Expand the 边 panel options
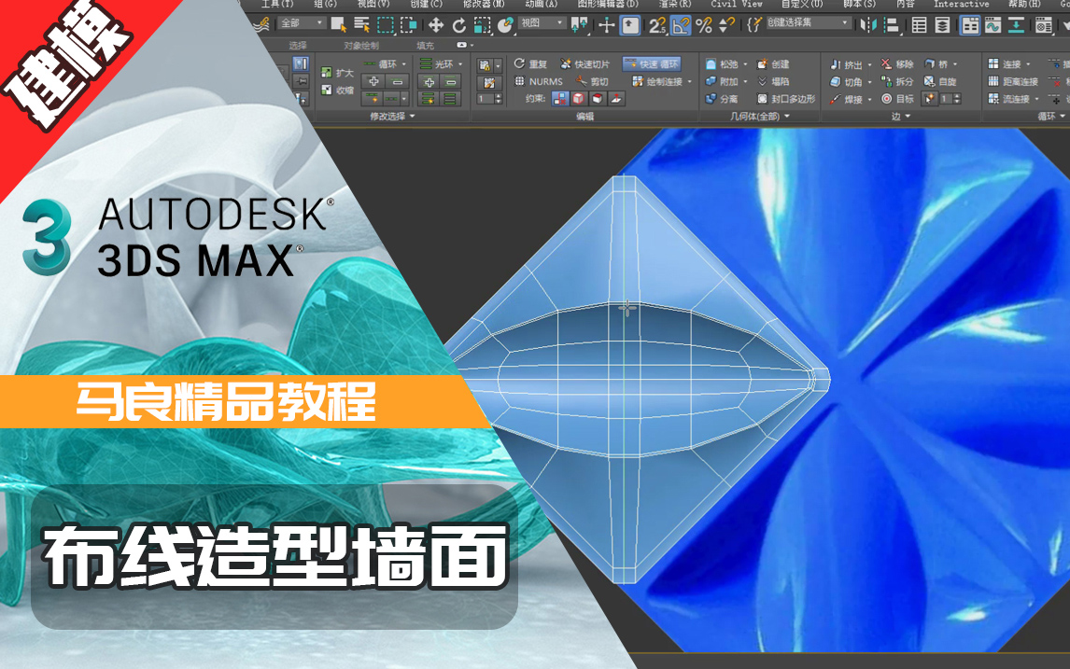Viewport: 1070px width, 669px height. [901, 117]
